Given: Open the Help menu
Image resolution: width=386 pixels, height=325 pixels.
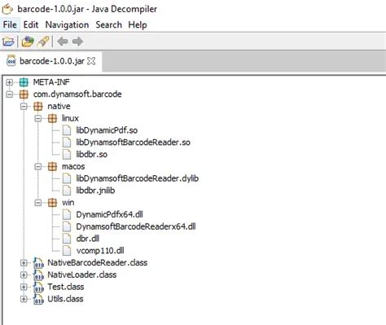Looking at the screenshot, I should 138,24.
